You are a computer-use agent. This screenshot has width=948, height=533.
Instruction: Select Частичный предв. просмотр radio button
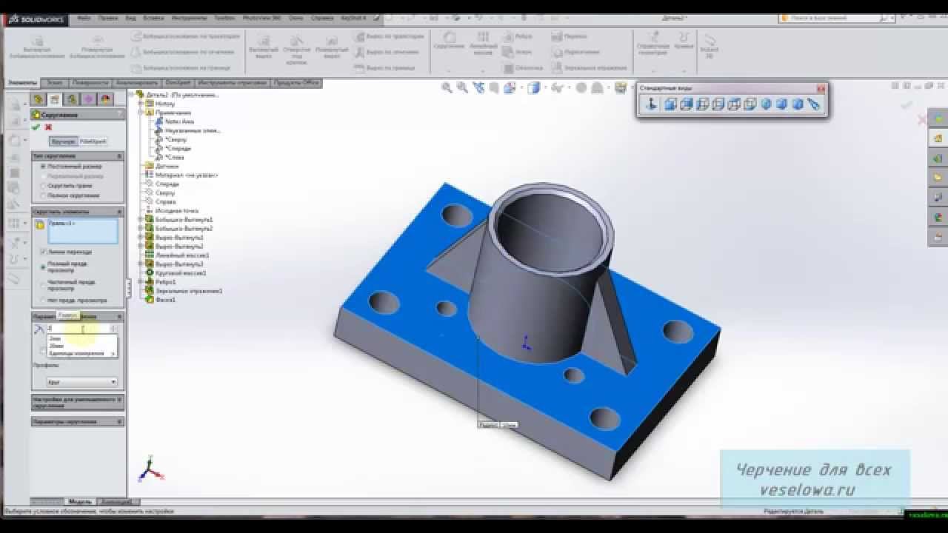(x=43, y=284)
